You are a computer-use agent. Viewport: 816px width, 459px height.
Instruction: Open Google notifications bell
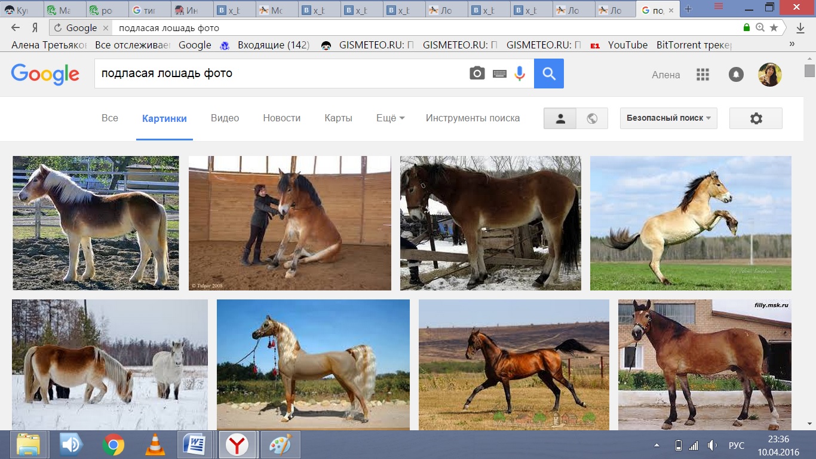click(736, 75)
